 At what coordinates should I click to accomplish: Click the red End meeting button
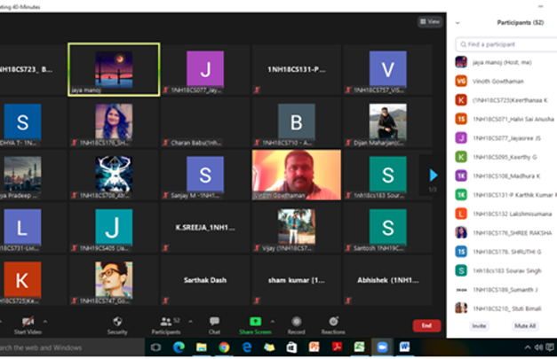[426, 325]
